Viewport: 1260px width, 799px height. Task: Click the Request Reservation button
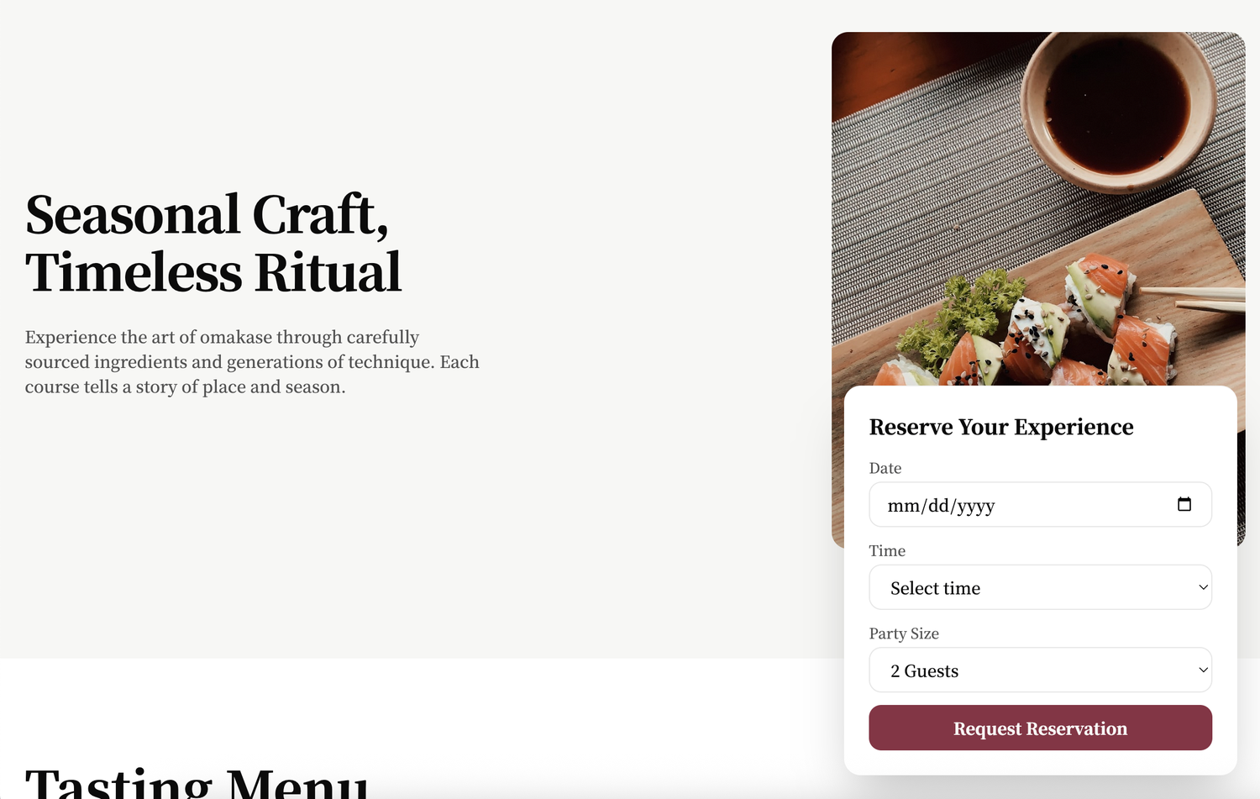tap(1040, 728)
